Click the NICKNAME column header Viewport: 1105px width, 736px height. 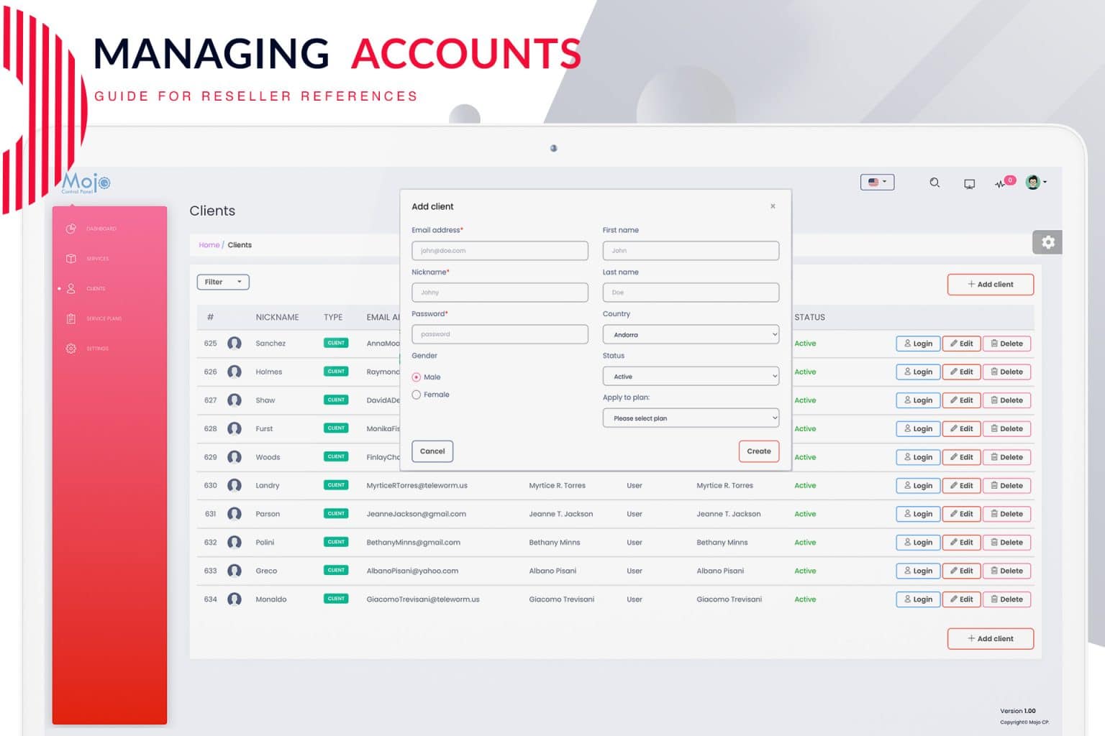pyautogui.click(x=277, y=318)
